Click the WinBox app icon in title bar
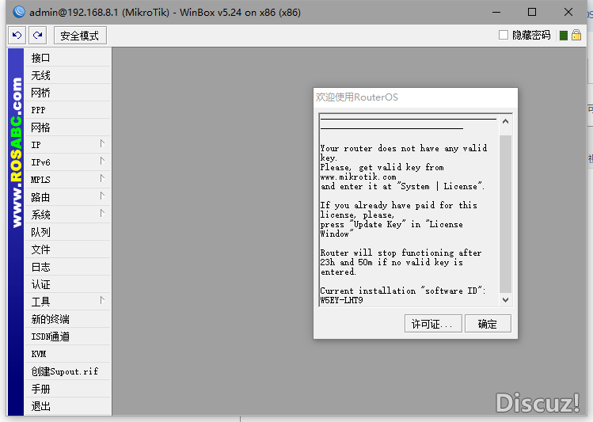 click(19, 12)
